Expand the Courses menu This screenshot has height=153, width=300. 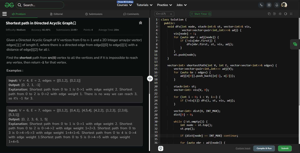click(x=124, y=5)
